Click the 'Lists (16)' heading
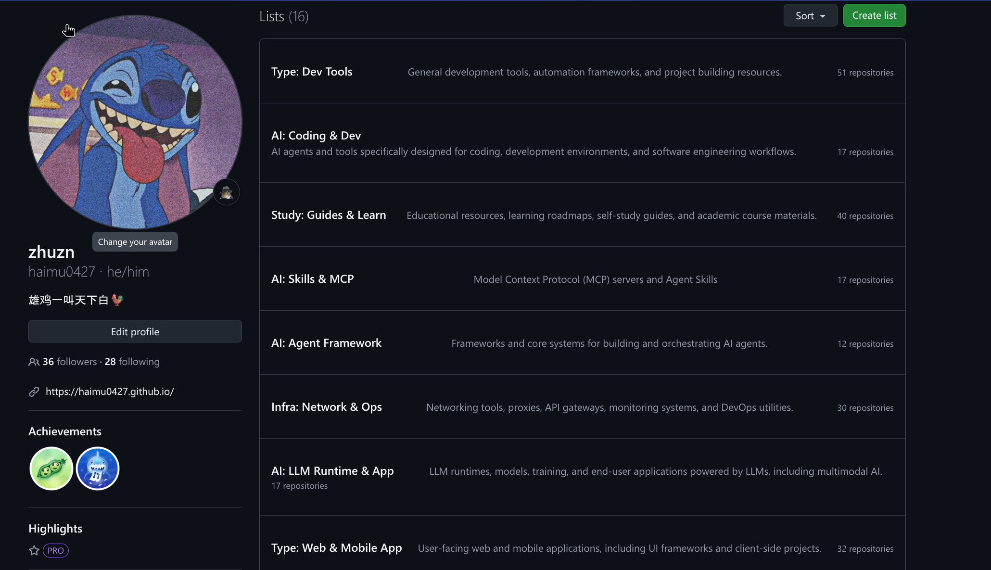Screen dimensions: 991x570 pos(284,16)
